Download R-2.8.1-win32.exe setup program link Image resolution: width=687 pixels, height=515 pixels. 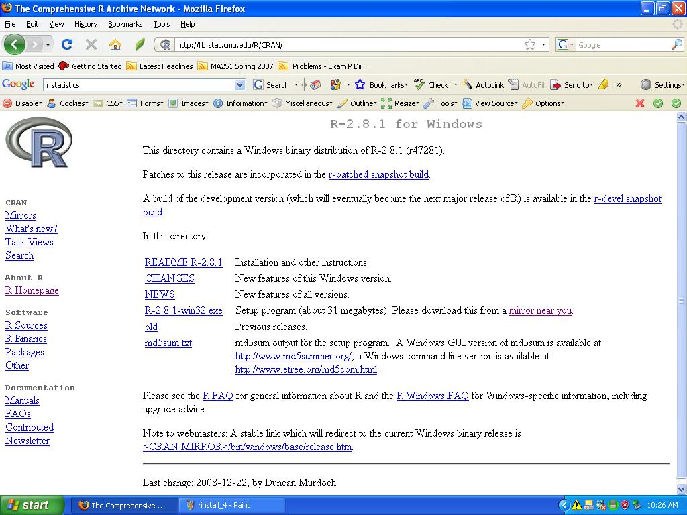pyautogui.click(x=183, y=310)
